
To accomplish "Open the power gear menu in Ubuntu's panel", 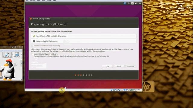I will [140, 3].
